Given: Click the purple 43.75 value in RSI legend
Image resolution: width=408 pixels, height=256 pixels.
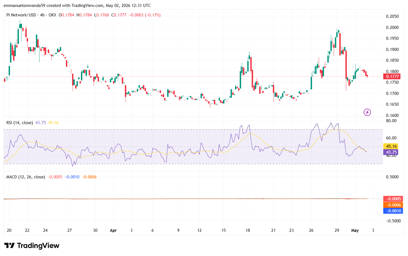Looking at the screenshot, I should tap(41, 123).
